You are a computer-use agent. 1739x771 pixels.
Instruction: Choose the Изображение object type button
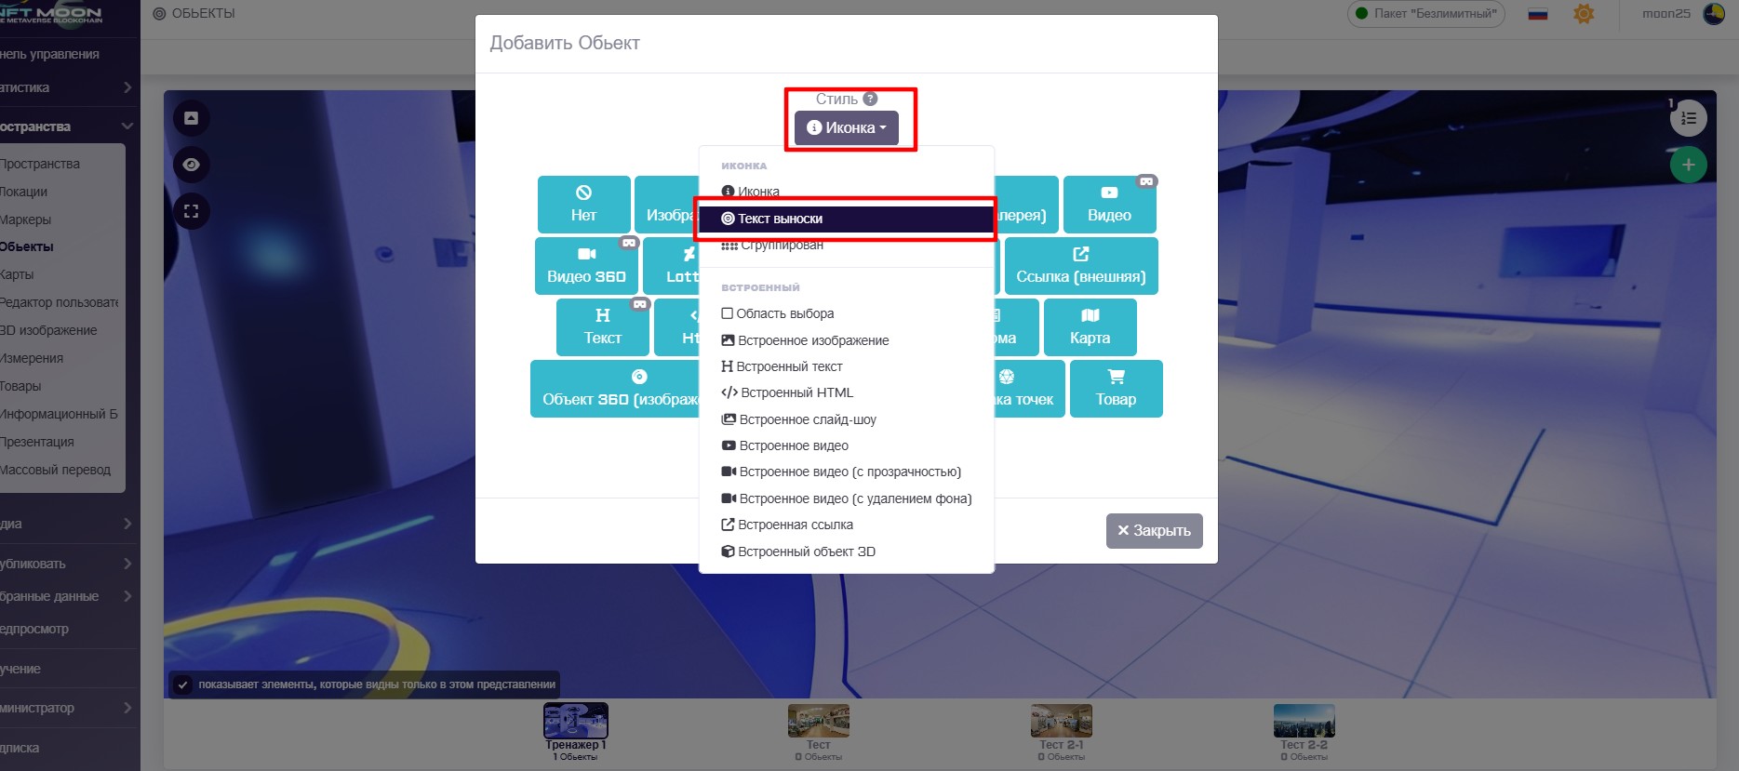pyautogui.click(x=666, y=205)
